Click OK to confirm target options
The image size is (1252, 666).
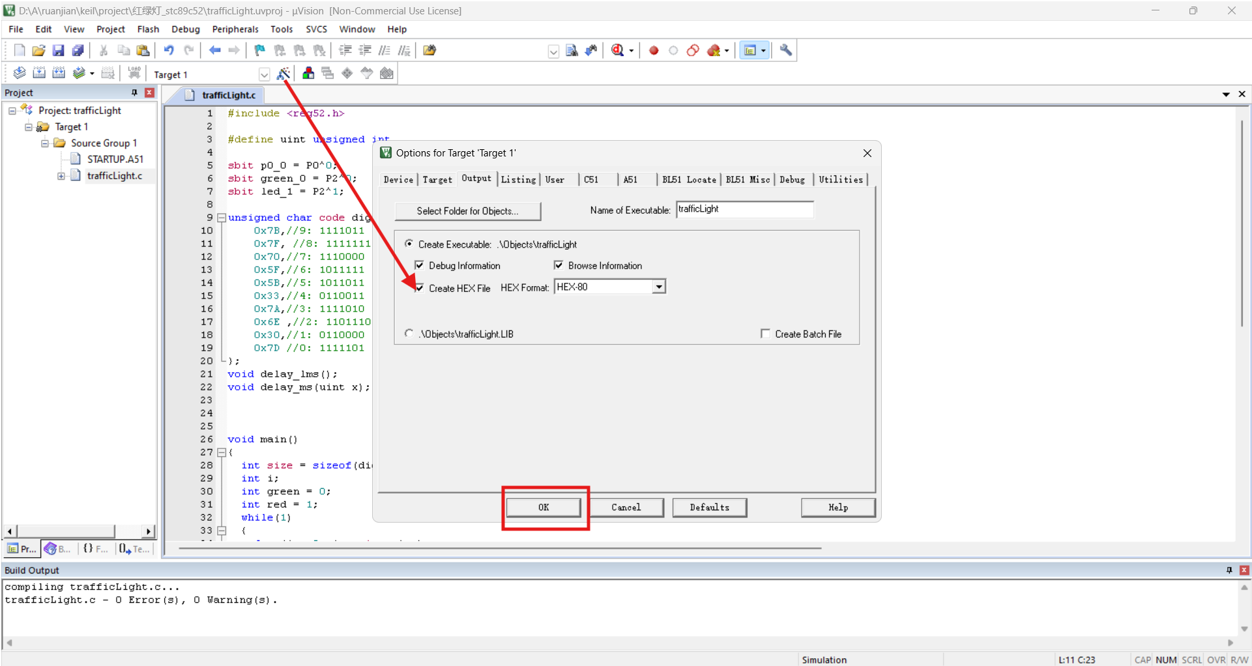(x=544, y=508)
